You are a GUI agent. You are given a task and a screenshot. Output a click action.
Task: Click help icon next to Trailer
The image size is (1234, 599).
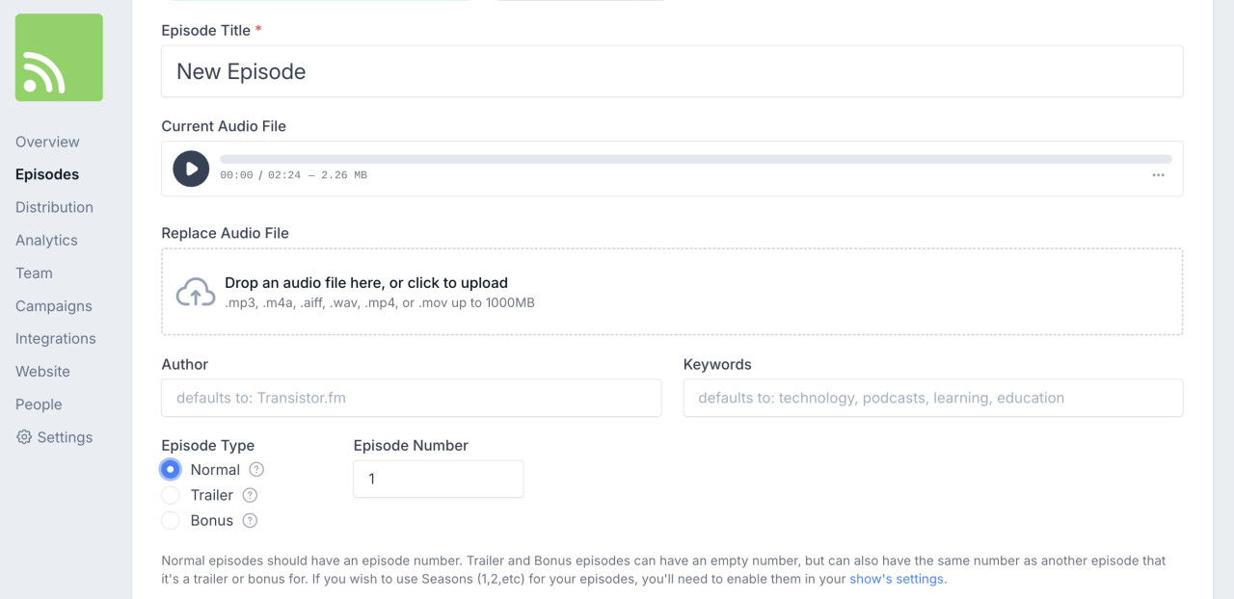coord(250,495)
